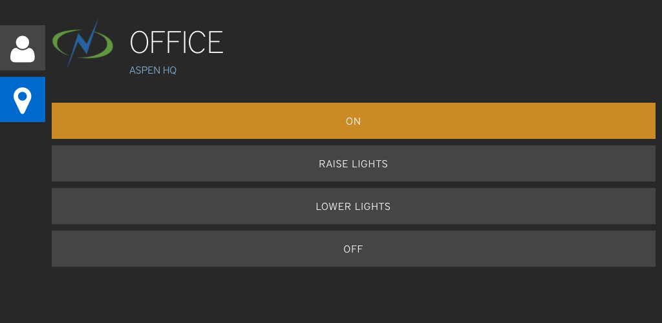Select the ASPEN HQ location label
The height and width of the screenshot is (323, 662).
tap(153, 70)
